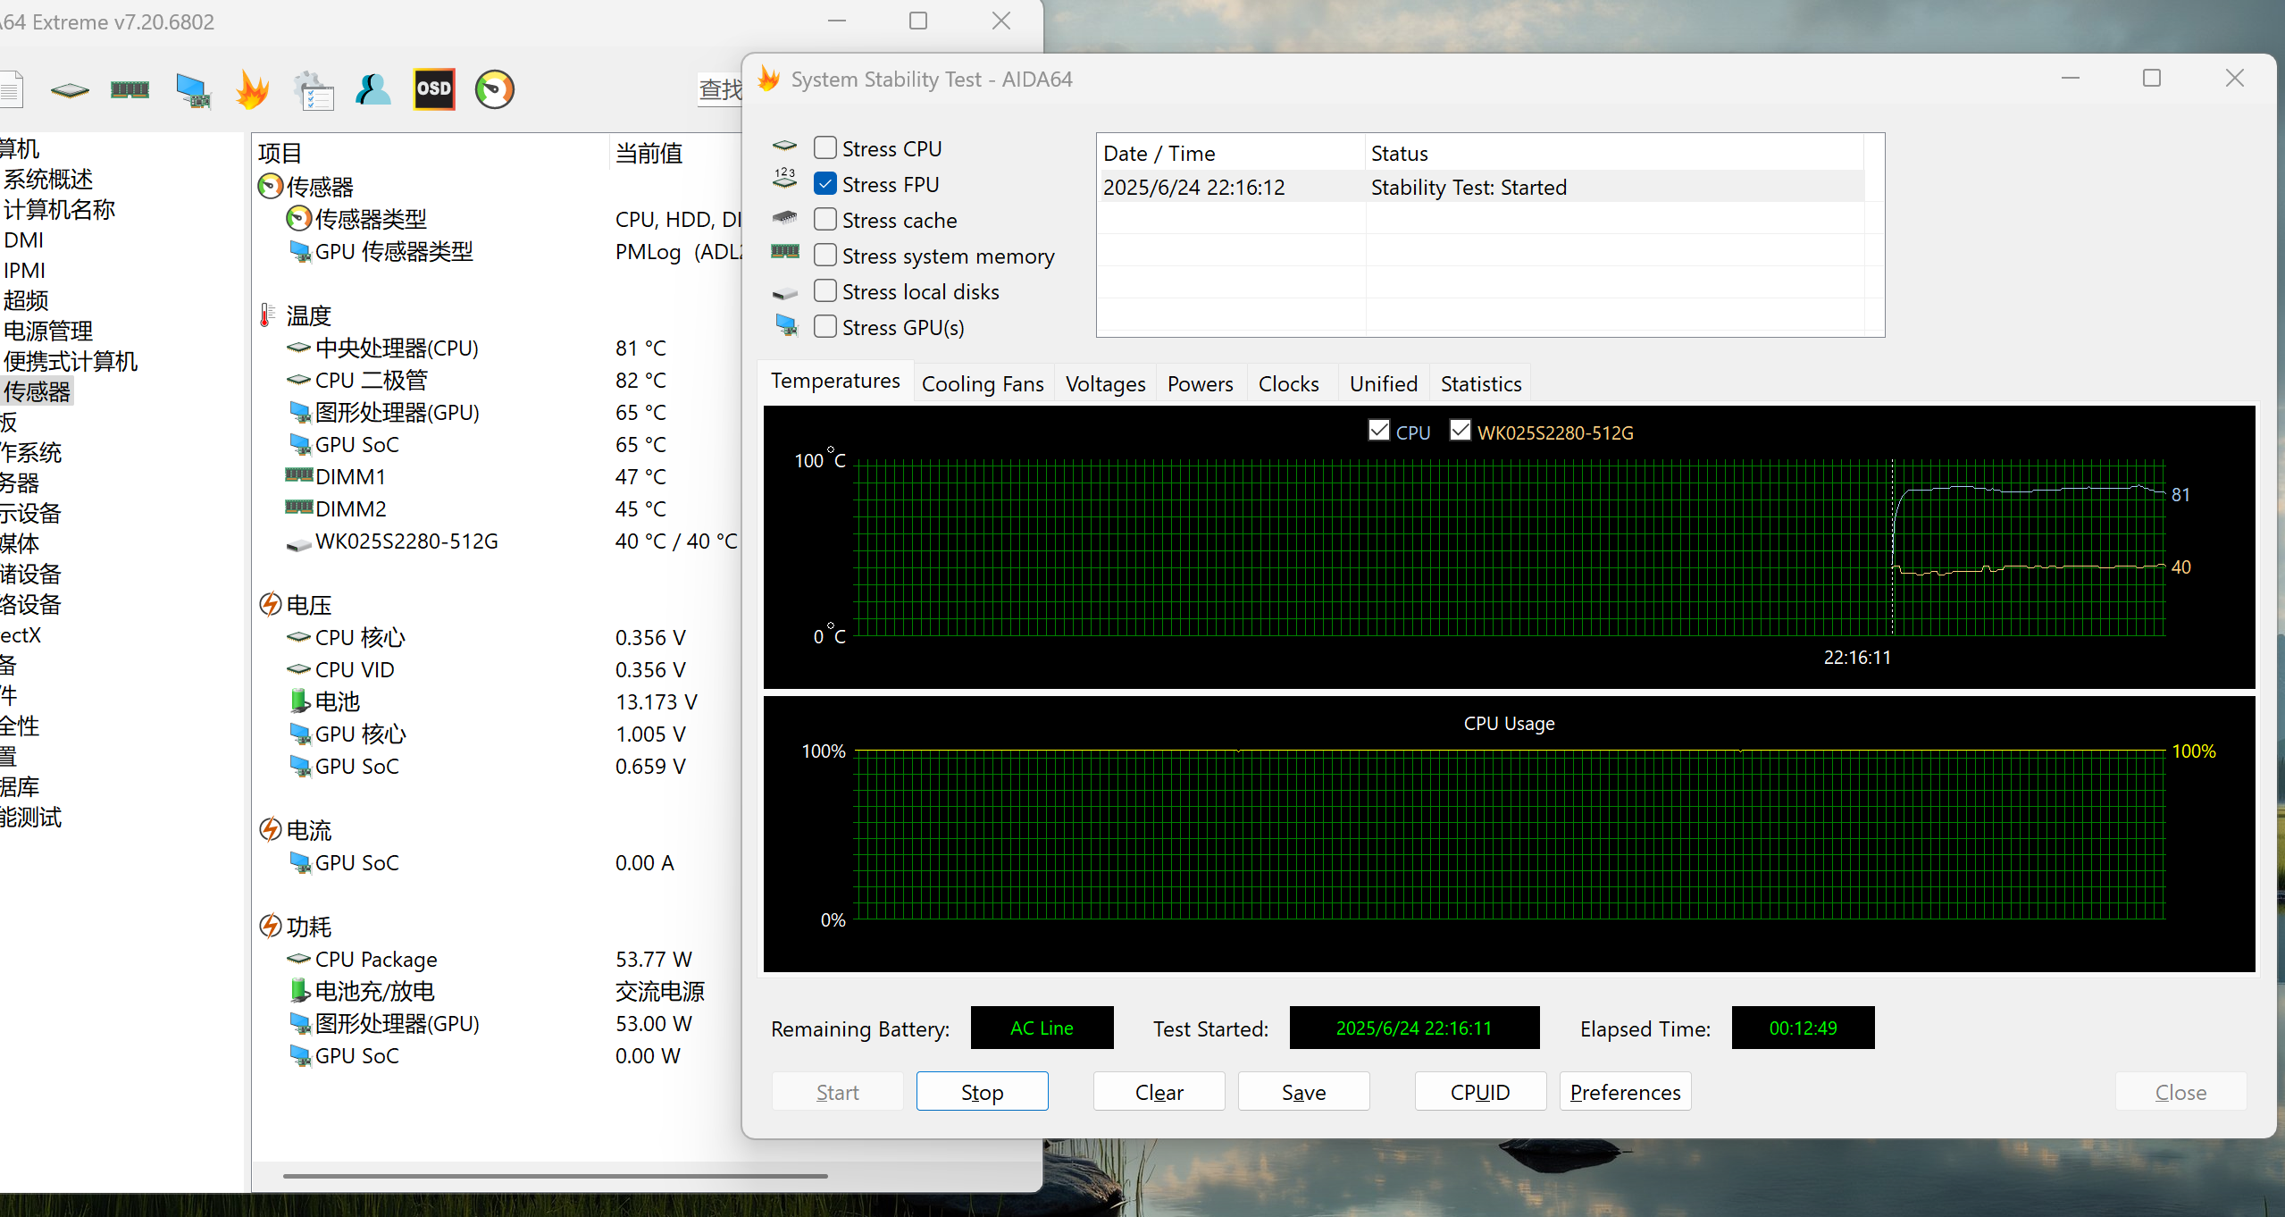The image size is (2285, 1217).
Task: Click the horizontal scrollbar in AIDA64 list
Action: pyautogui.click(x=555, y=1176)
